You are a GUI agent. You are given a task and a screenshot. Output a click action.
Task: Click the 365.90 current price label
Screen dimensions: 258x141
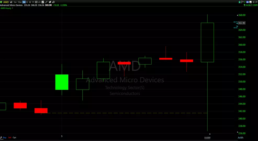(242, 23)
